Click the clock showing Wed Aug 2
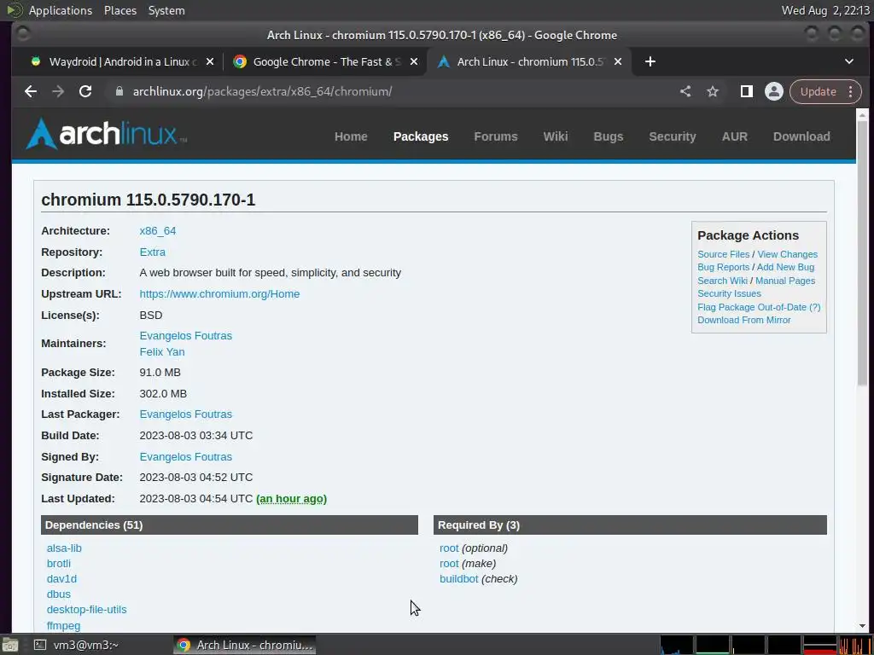Screen dimensions: 874x655 click(825, 10)
